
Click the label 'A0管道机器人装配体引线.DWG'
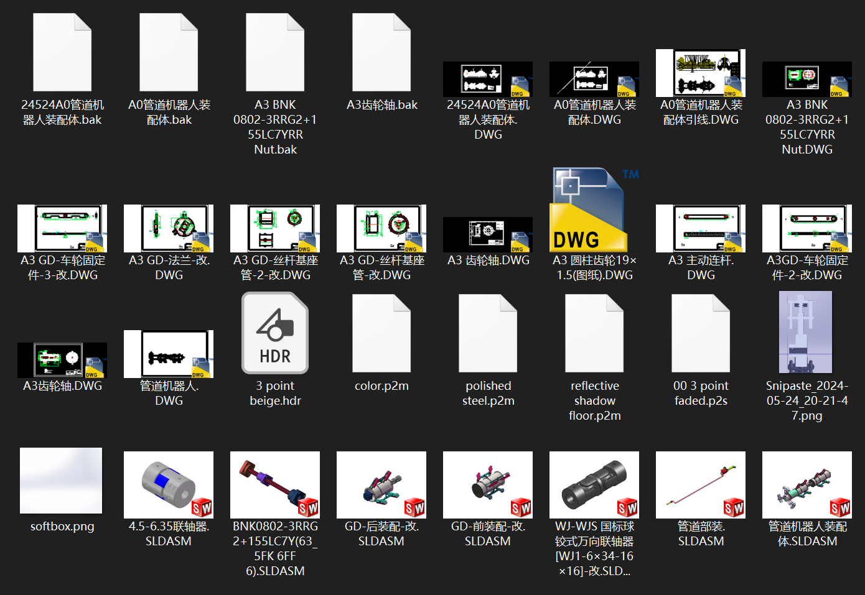tap(701, 112)
